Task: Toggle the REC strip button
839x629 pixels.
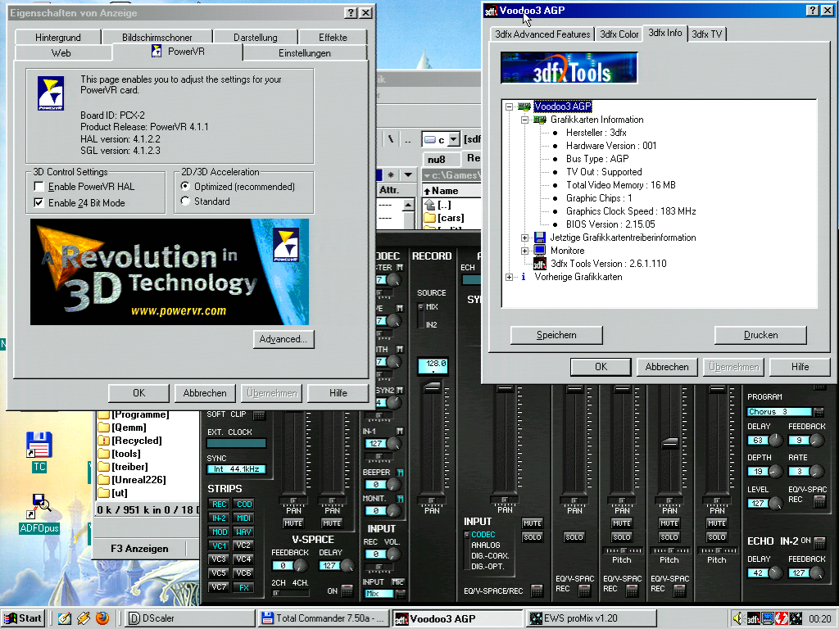Action: coord(219,504)
